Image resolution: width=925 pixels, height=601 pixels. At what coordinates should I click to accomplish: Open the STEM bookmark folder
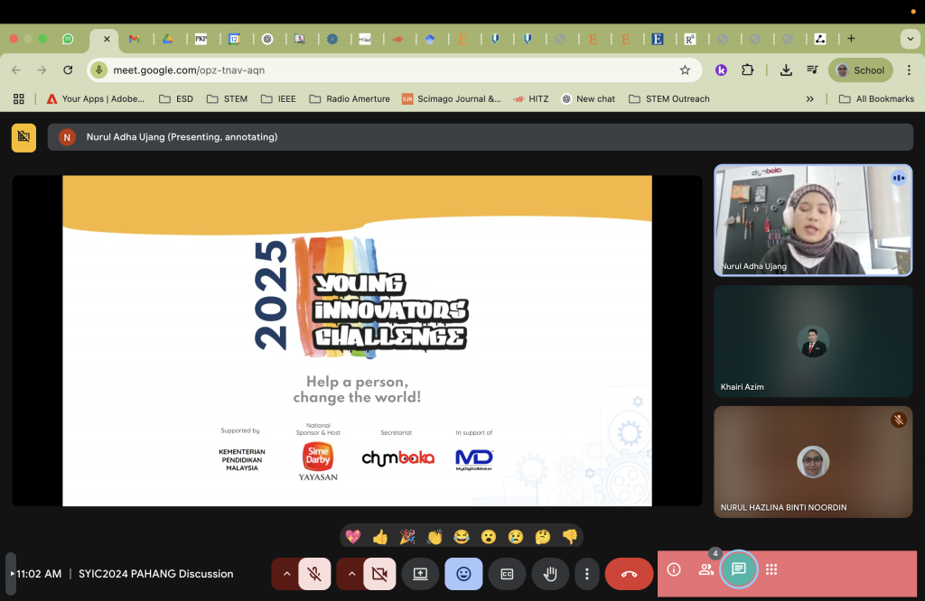click(227, 99)
